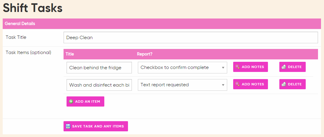Open the 'Text report requested' dropdown
Image resolution: width=324 pixels, height=137 pixels.
pyautogui.click(x=183, y=85)
